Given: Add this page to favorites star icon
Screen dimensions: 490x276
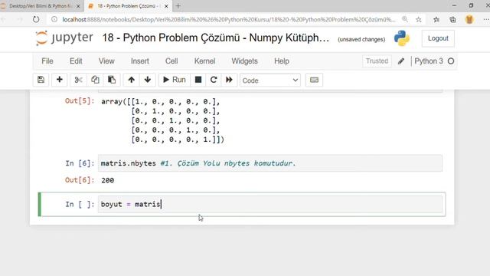Looking at the screenshot, I should pos(419,19).
